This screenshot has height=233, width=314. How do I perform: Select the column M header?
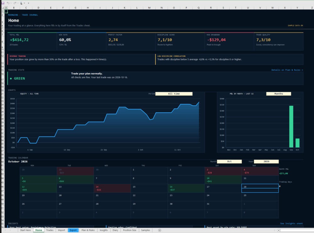[x=149, y=8]
